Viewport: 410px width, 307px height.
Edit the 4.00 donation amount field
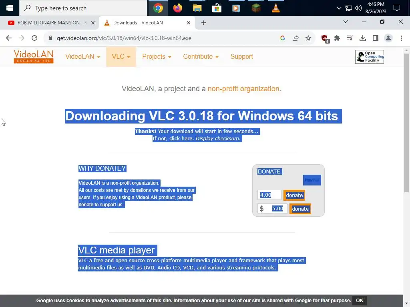tap(269, 195)
